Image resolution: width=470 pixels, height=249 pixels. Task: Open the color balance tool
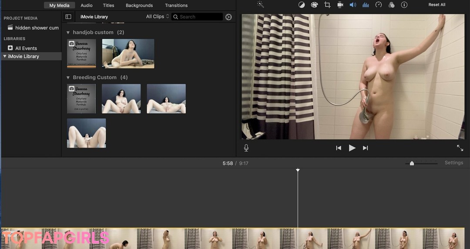(x=302, y=5)
